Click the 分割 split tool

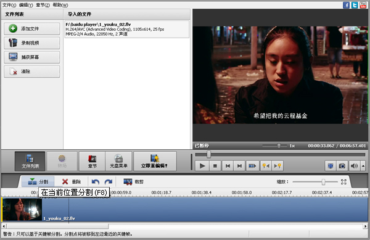38,181
